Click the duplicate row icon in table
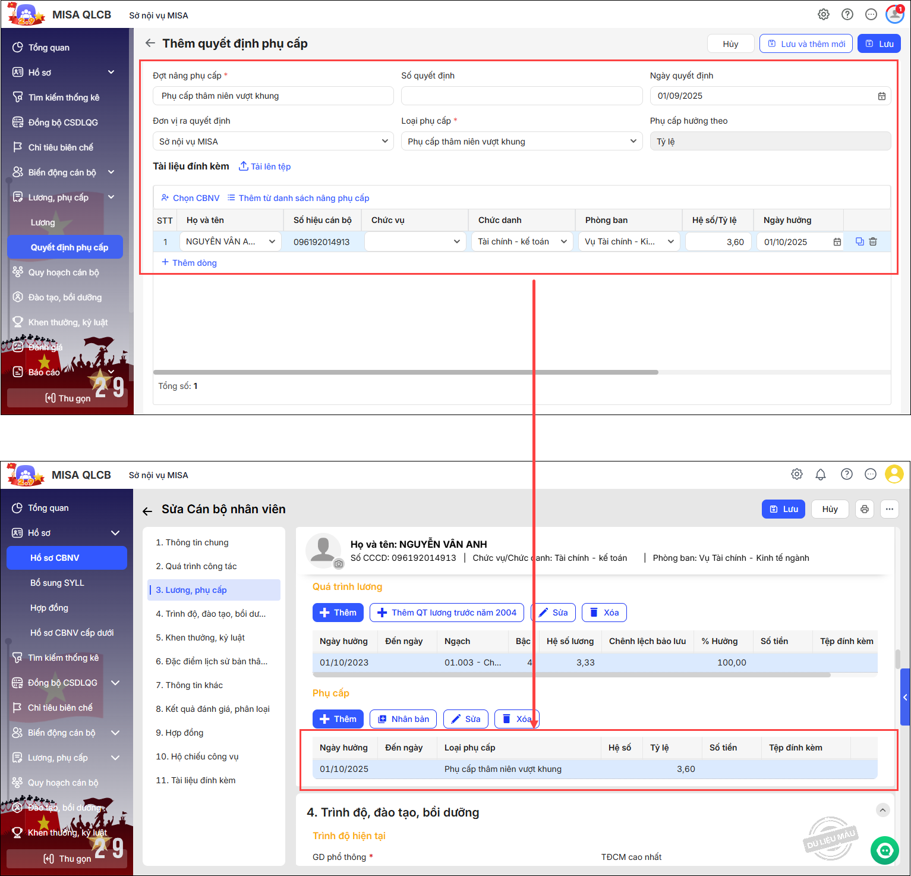Viewport: 911px width, 876px height. [x=859, y=241]
